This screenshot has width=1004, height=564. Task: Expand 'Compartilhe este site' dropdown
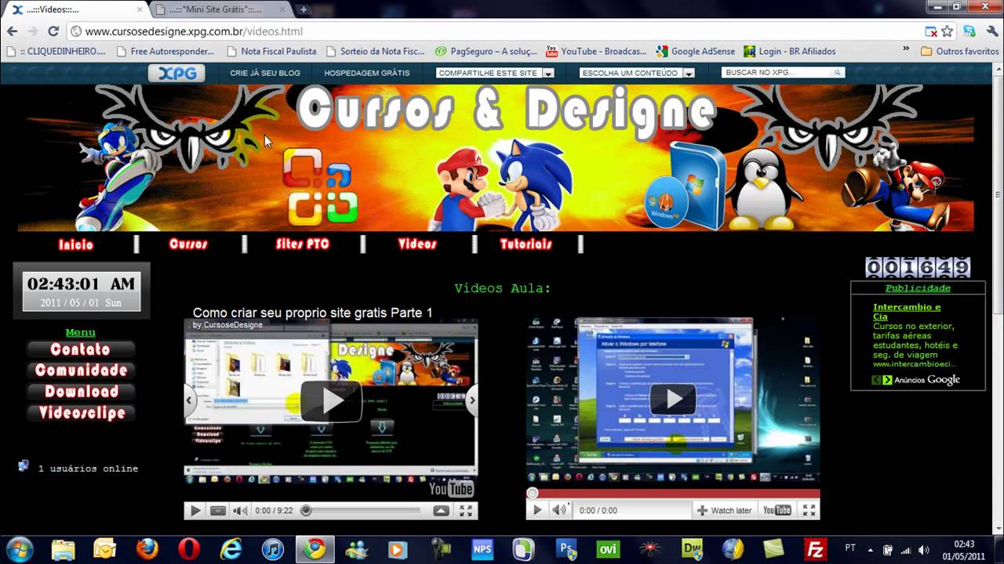(x=548, y=73)
